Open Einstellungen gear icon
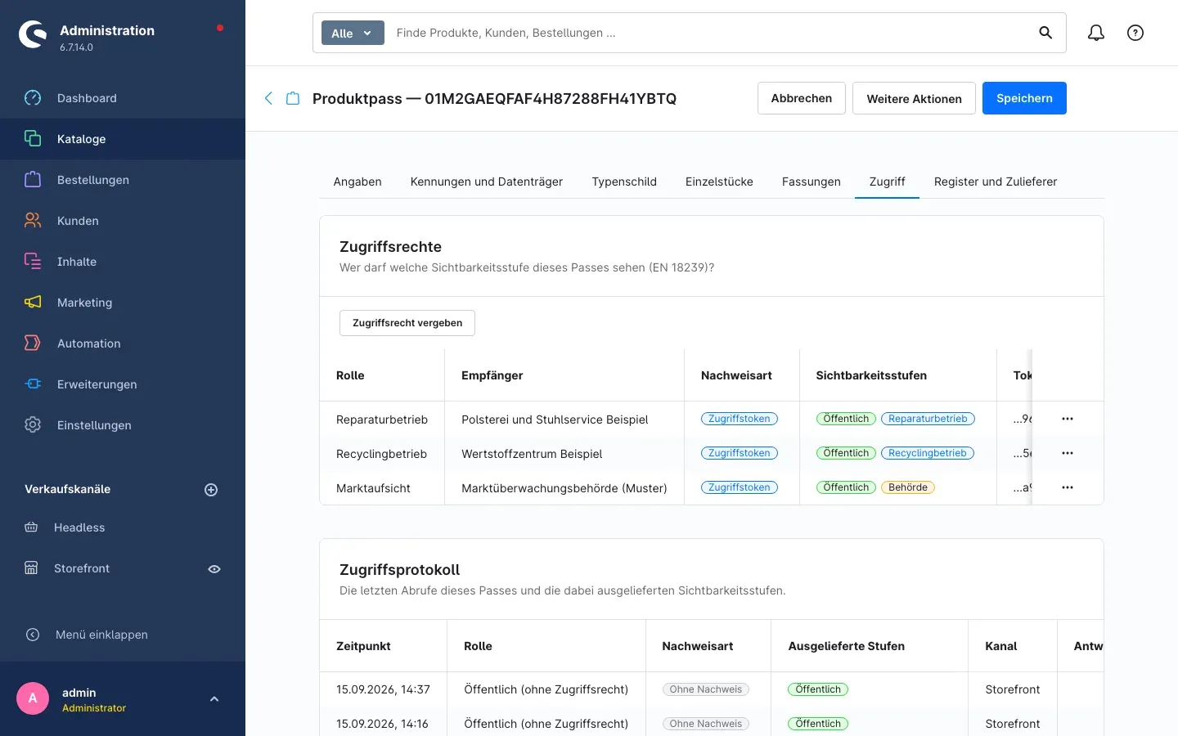1178x736 pixels. click(x=33, y=425)
